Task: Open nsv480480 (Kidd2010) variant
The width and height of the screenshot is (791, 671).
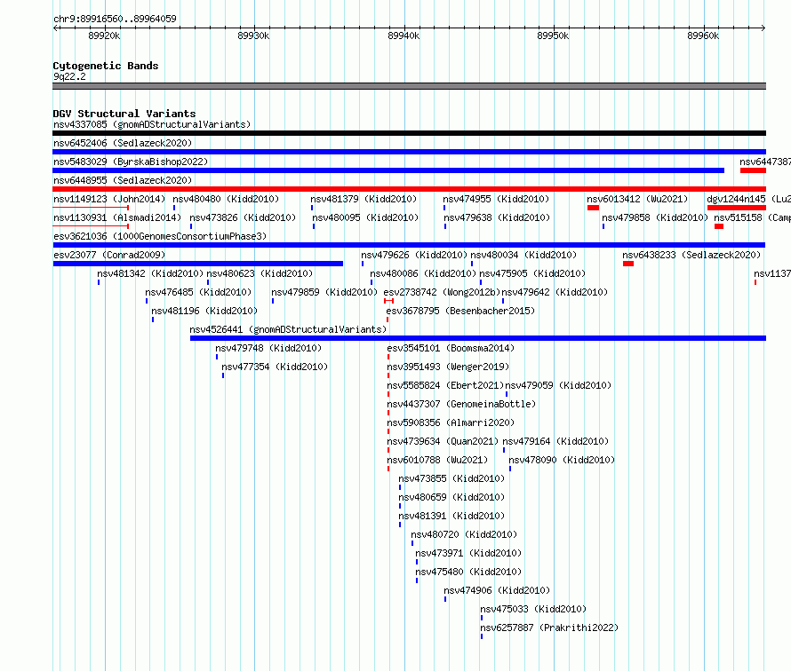Action: (226, 199)
